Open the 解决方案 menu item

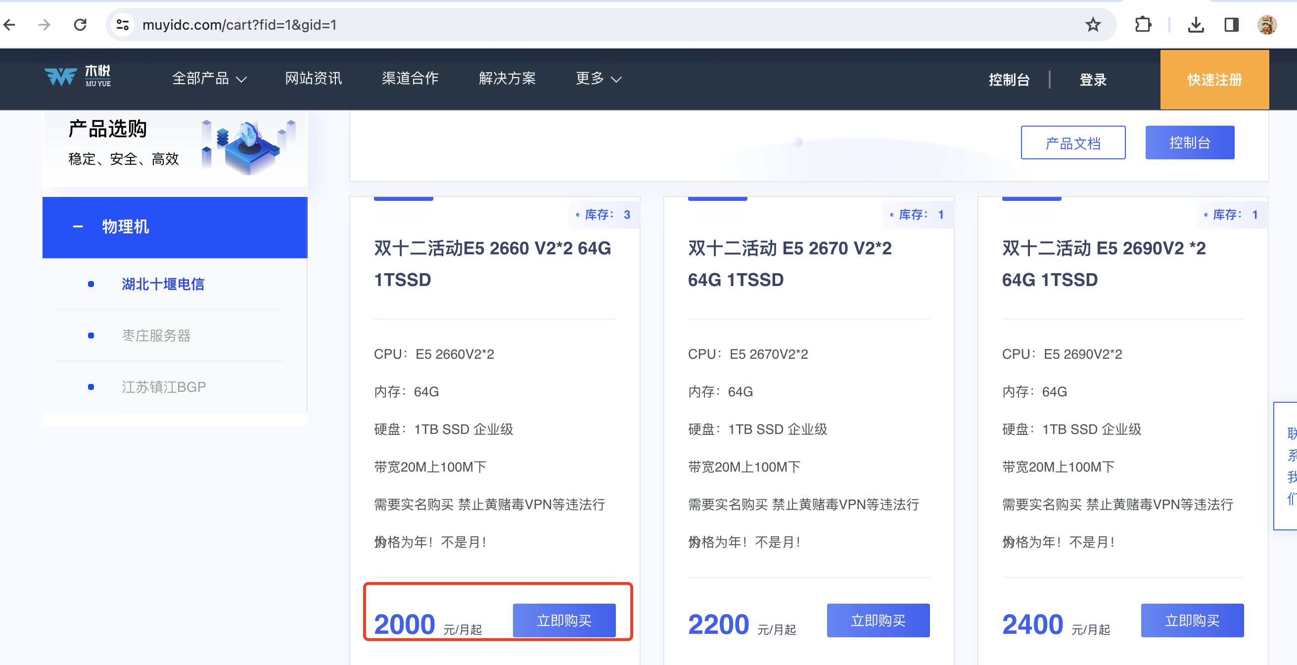click(x=507, y=79)
